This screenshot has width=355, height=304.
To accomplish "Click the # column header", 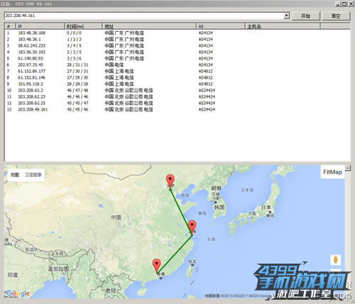I will [x=10, y=26].
